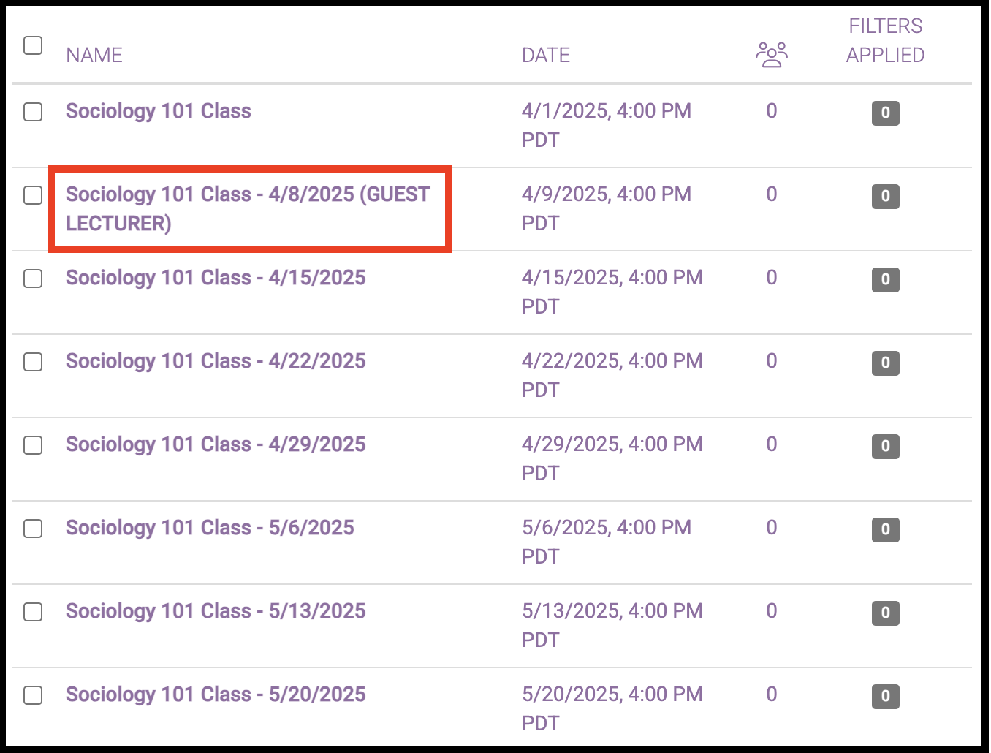Viewport: 991px width, 753px height.
Task: Click date 4/1/2025, 4:00 PM PDT
Action: click(x=607, y=125)
